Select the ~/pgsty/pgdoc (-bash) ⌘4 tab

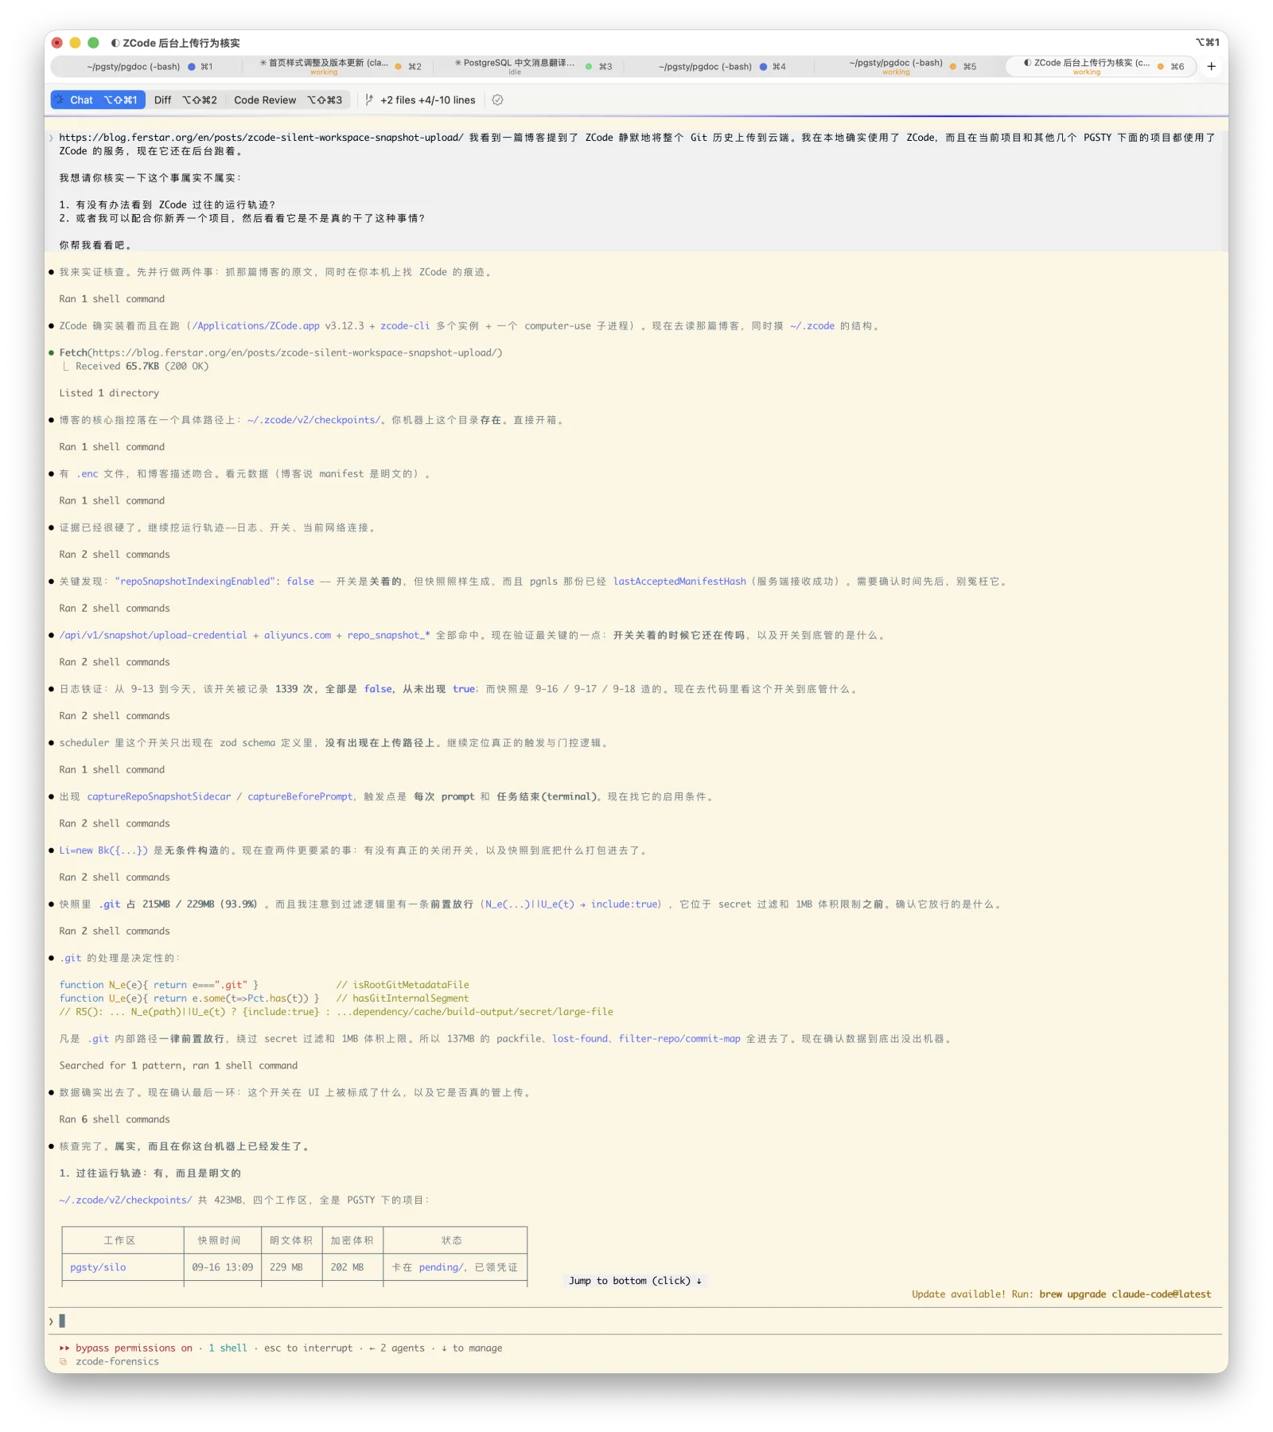point(722,67)
